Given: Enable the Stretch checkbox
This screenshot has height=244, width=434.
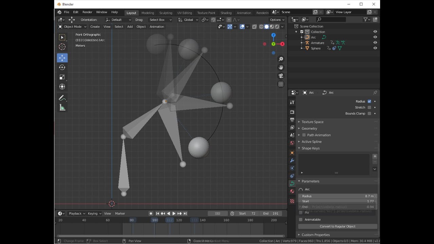Looking at the screenshot, I should tap(369, 107).
